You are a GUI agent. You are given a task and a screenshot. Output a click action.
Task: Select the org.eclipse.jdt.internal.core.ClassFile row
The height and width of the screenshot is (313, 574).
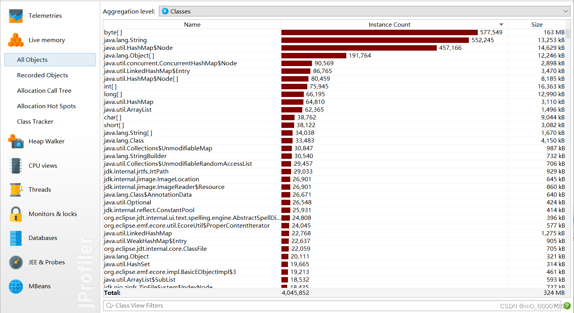pos(335,249)
